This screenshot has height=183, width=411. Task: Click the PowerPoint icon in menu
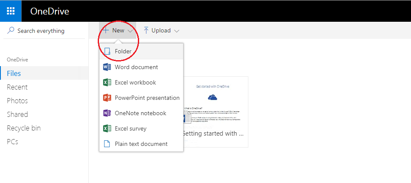[x=107, y=98]
